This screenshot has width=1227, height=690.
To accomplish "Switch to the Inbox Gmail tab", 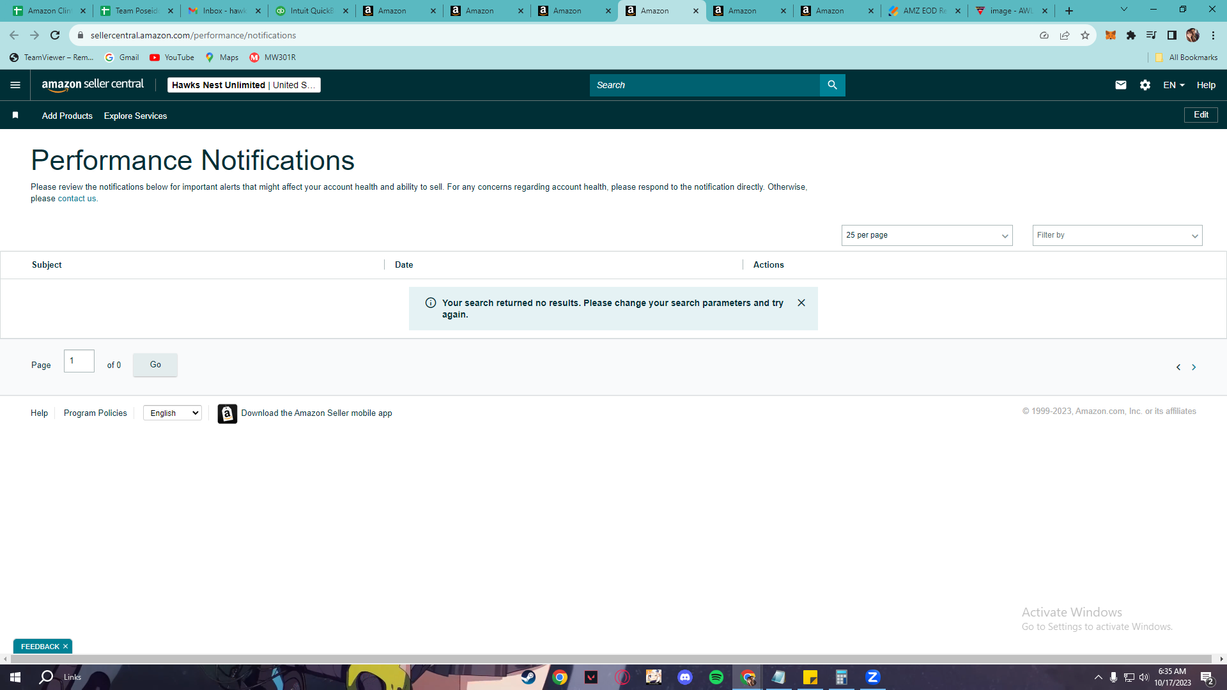I will tap(224, 11).
